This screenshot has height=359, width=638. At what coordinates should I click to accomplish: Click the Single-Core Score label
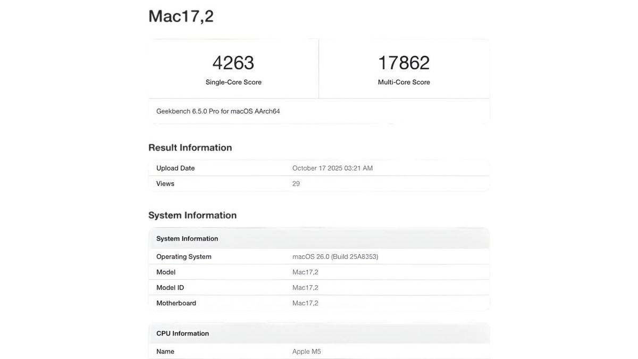click(x=233, y=82)
